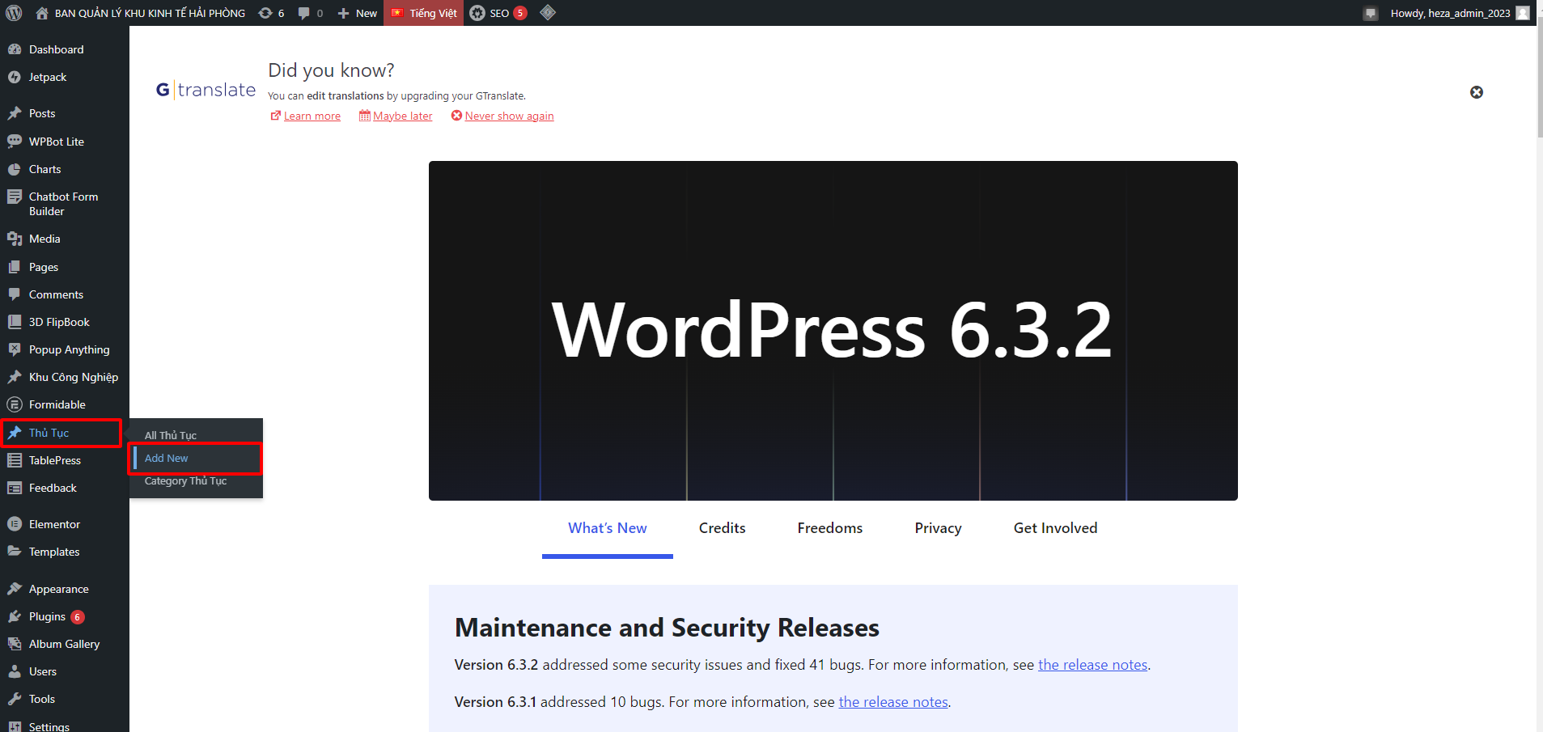Viewport: 1543px width, 732px height.
Task: Click the Jetpack sidebar icon
Action: click(x=14, y=78)
